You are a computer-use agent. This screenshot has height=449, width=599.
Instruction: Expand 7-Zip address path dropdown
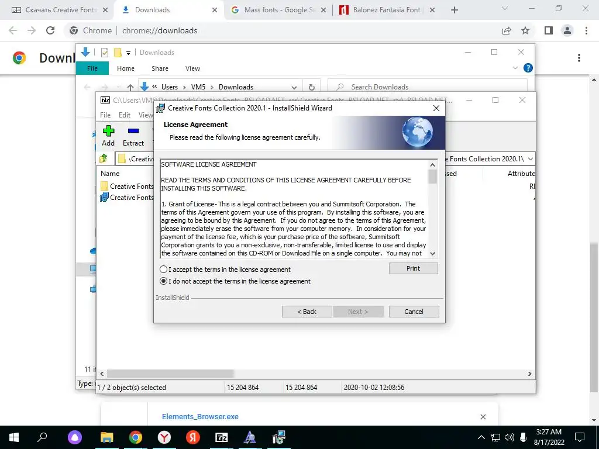tap(530, 159)
